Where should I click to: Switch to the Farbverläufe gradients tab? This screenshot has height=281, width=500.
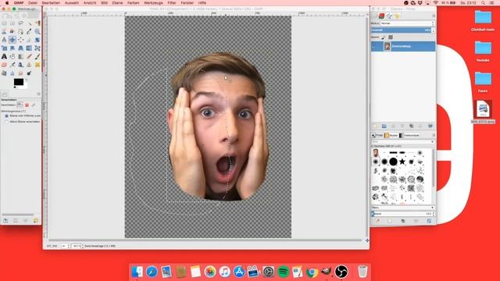pyautogui.click(x=409, y=135)
